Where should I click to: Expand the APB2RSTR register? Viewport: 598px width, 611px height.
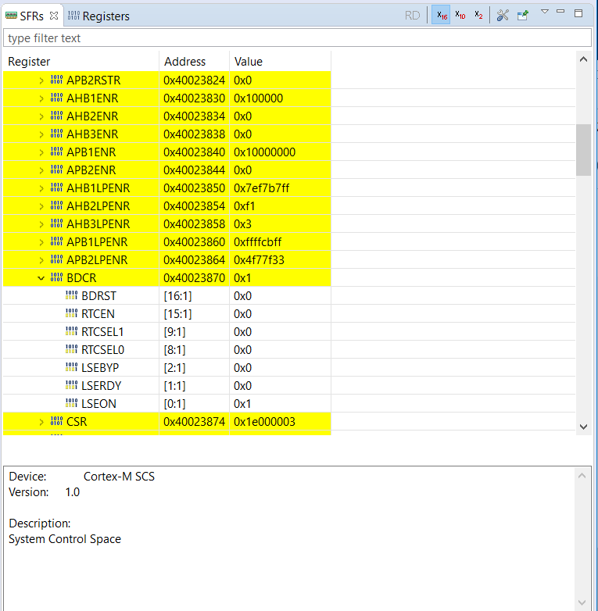[x=41, y=80]
